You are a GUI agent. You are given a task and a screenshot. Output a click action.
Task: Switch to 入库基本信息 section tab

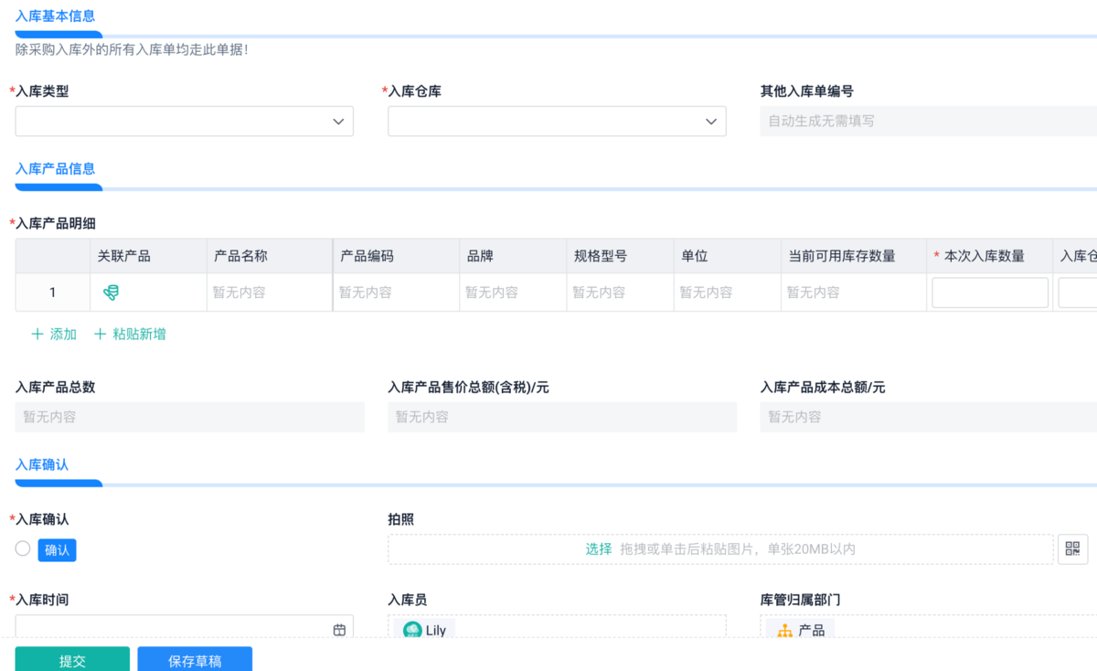tap(55, 16)
